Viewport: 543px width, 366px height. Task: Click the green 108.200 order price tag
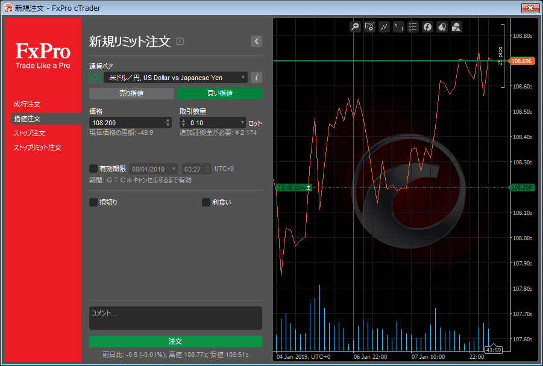(521, 187)
